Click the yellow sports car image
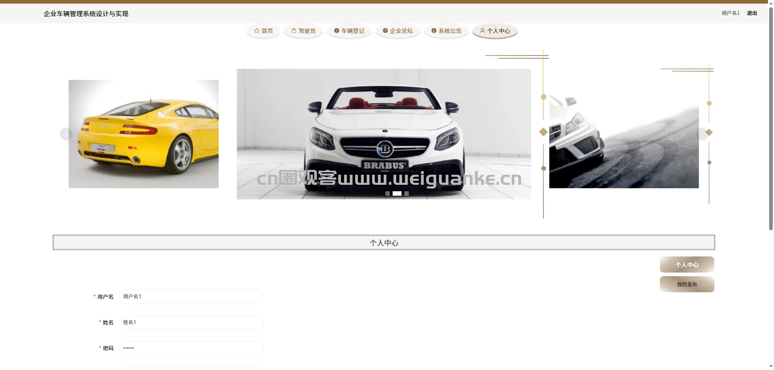Screen dimensions: 774x370 [144, 134]
